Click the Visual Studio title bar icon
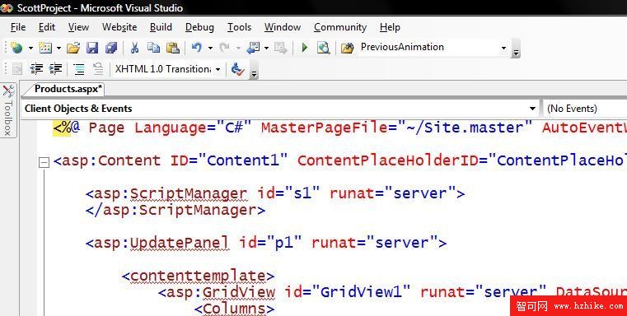The width and height of the screenshot is (627, 316). tap(7, 8)
